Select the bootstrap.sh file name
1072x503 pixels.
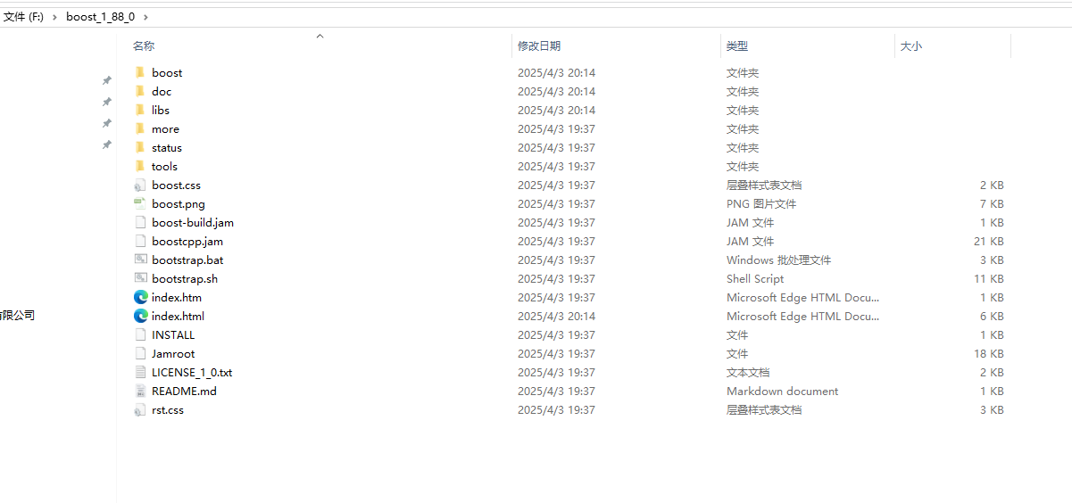[185, 279]
